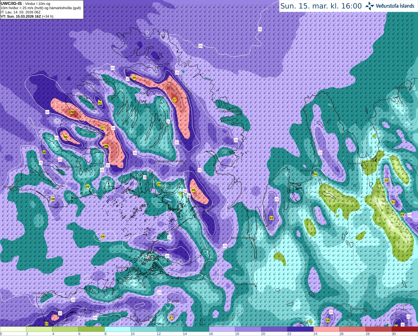The height and width of the screenshot is (336, 418).
Task: Click the Stykkishólmur station label
Action: click(124, 267)
